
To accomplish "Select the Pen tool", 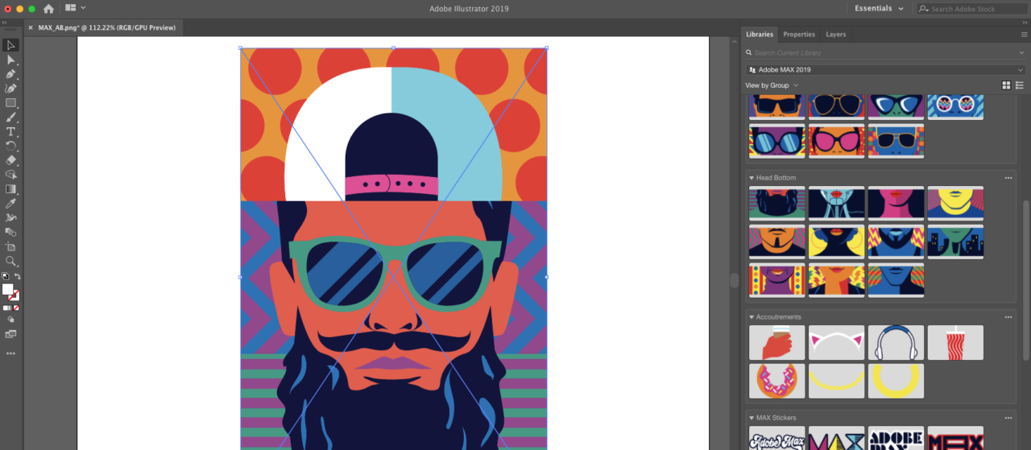I will (x=10, y=74).
